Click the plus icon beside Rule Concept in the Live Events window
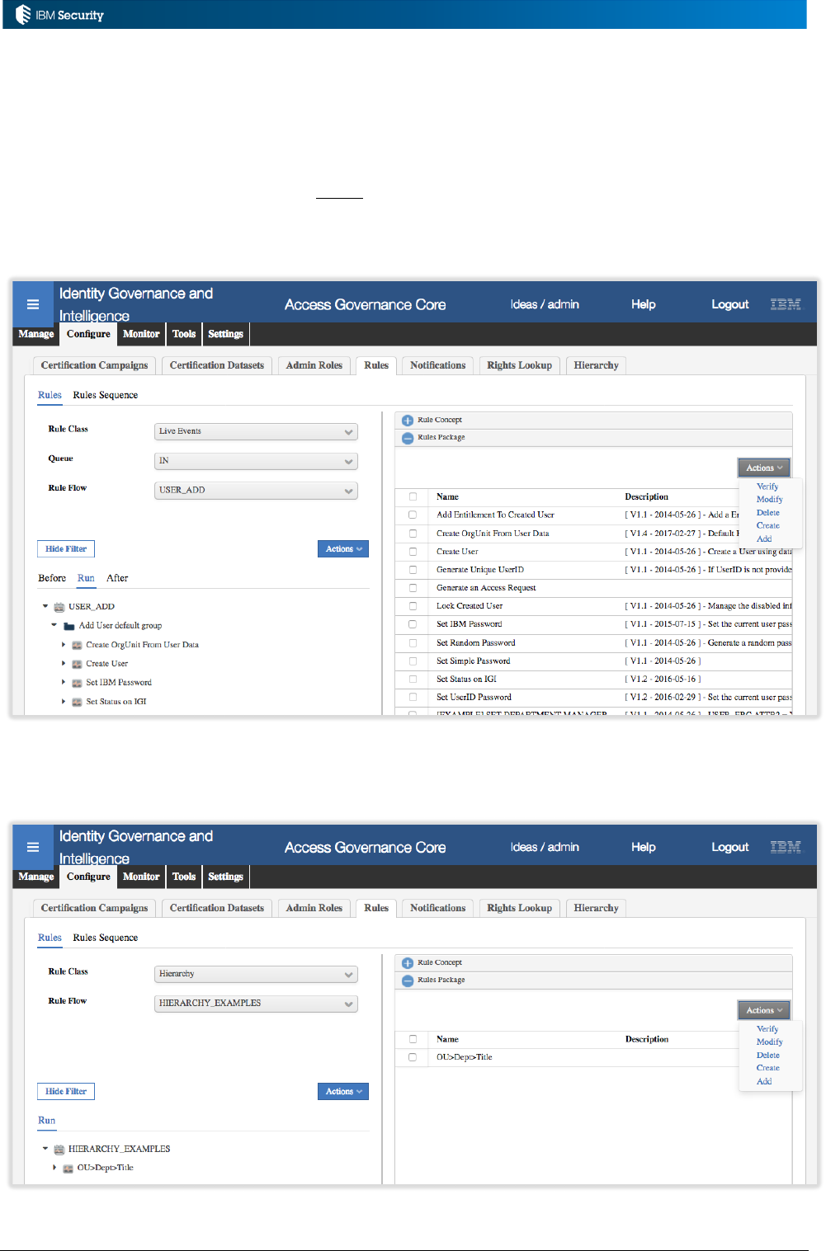826x1251 pixels. click(x=408, y=420)
